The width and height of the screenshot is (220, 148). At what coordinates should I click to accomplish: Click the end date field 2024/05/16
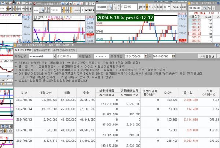coord(162,56)
